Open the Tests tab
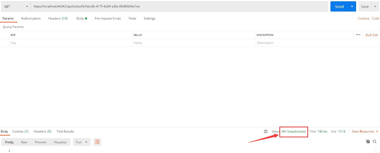 pyautogui.click(x=132, y=18)
